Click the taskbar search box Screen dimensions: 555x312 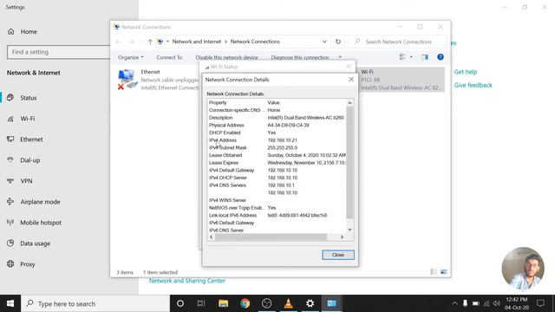click(x=95, y=303)
